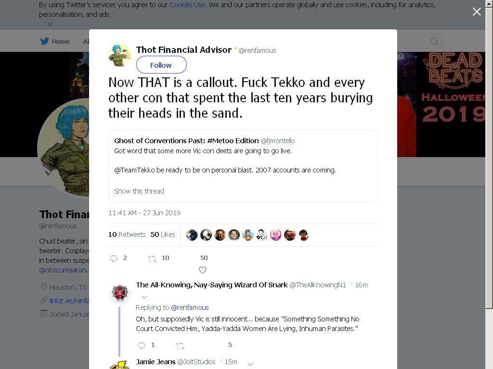493x369 pixels.
Task: Open the Cookies Use link
Action: click(187, 5)
